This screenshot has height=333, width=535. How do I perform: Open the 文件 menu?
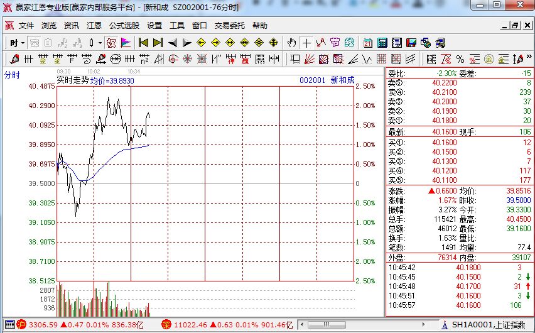click(x=26, y=26)
